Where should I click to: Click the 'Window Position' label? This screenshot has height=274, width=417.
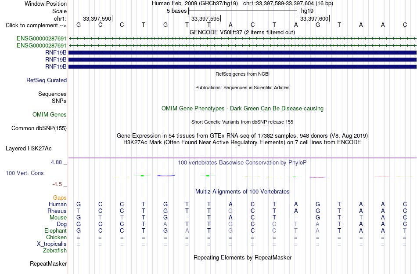(x=46, y=4)
